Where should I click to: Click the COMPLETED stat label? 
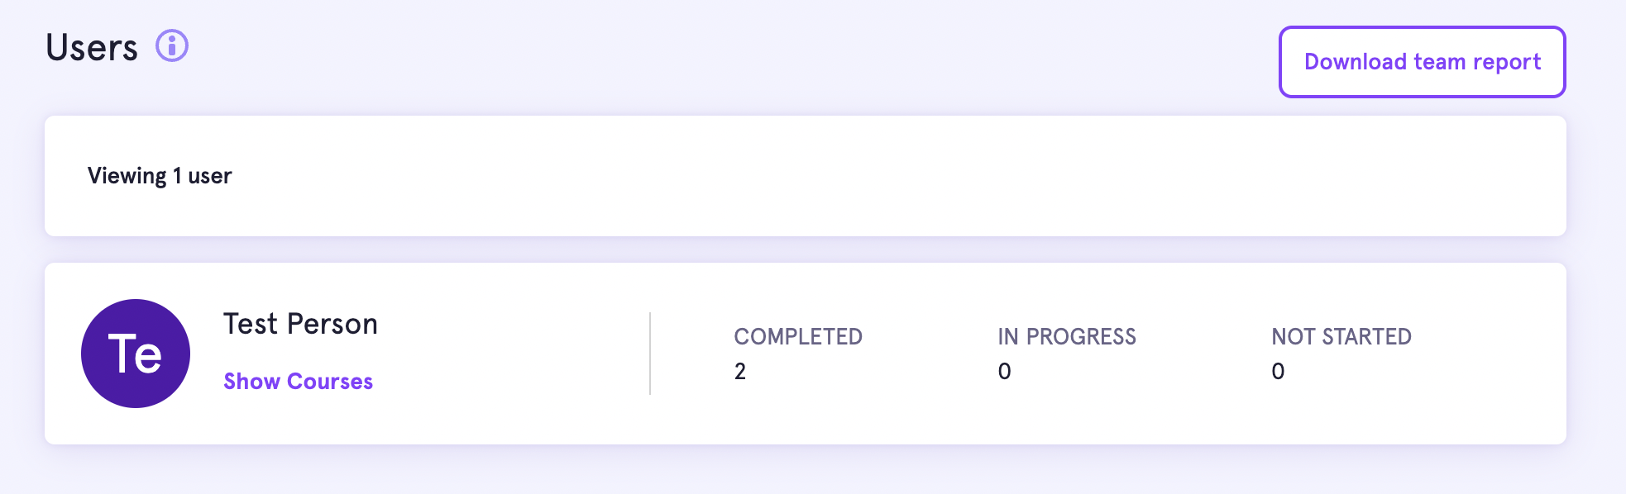[x=798, y=337]
